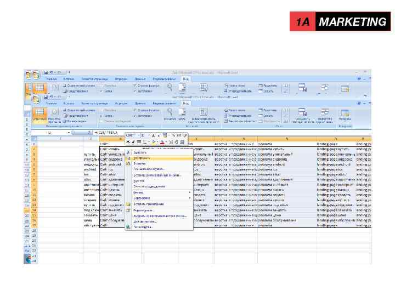395x296 pixels.
Task: Open font name dropdown in mini toolbar
Action: 138,136
